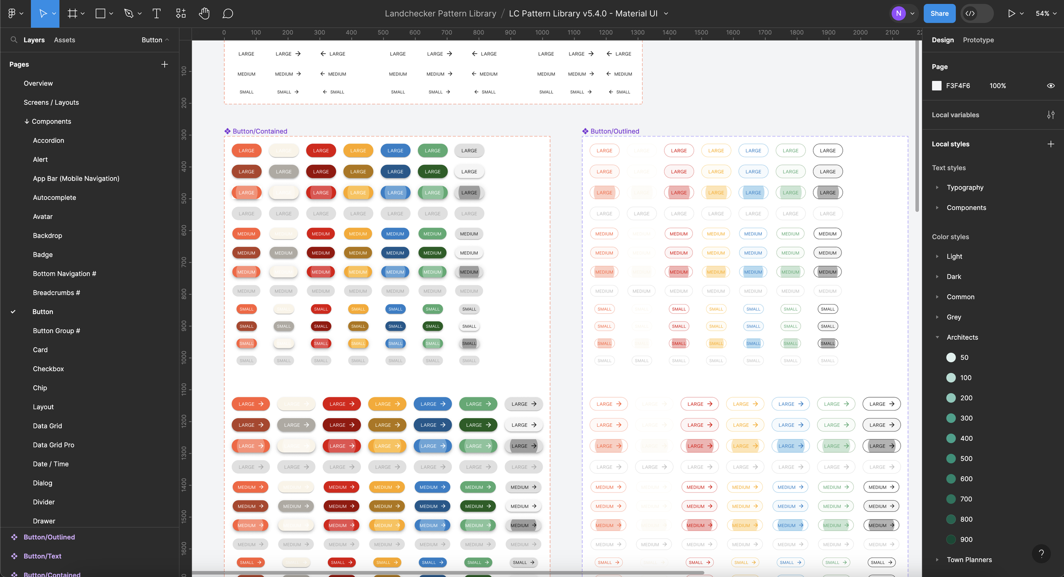
Task: Click the Architects 300 color swatch
Action: [951, 418]
